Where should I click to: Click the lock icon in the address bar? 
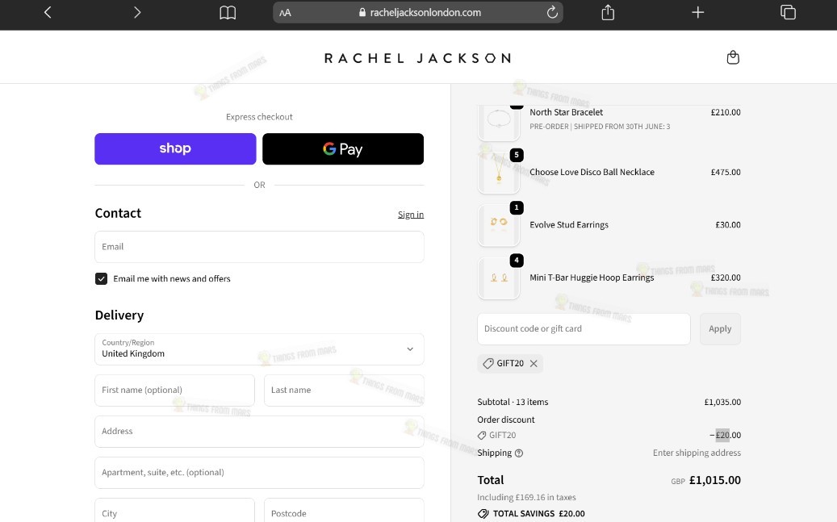point(362,12)
